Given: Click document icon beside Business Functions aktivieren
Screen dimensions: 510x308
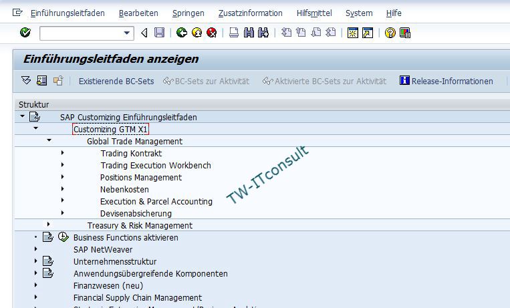Looking at the screenshot, I should [x=48, y=237].
